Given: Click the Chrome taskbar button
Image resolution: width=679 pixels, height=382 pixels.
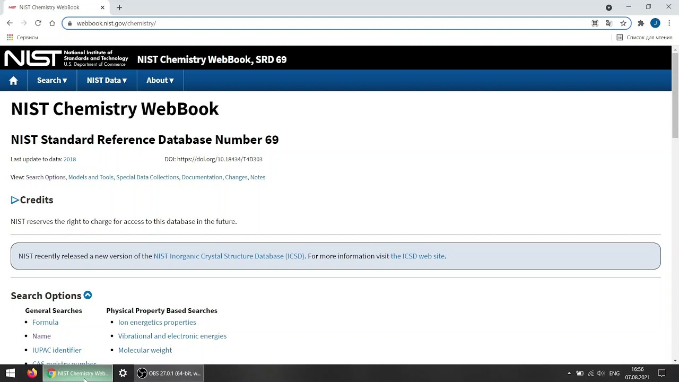Looking at the screenshot, I should point(77,374).
